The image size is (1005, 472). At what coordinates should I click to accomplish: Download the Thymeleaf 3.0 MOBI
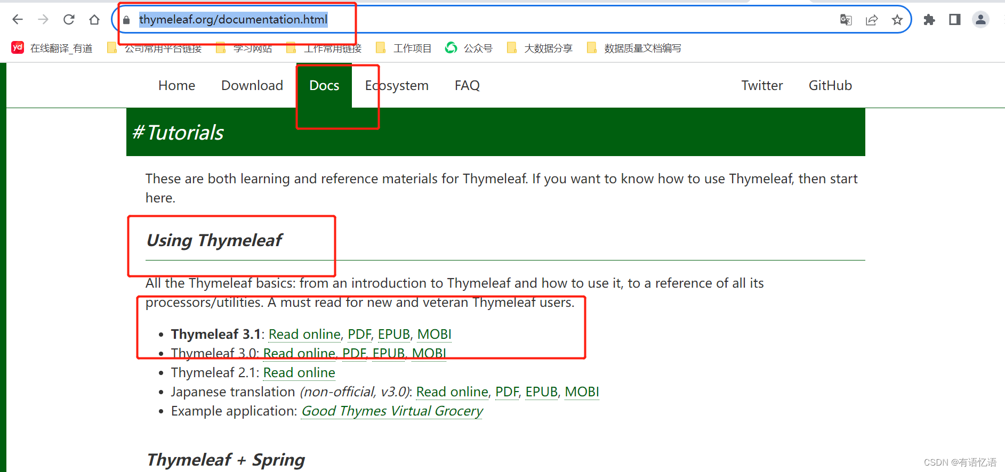(x=429, y=353)
